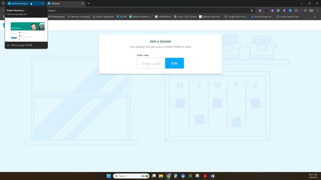Open the purple K extension
Screen dimensions: 321x180
point(260,10)
